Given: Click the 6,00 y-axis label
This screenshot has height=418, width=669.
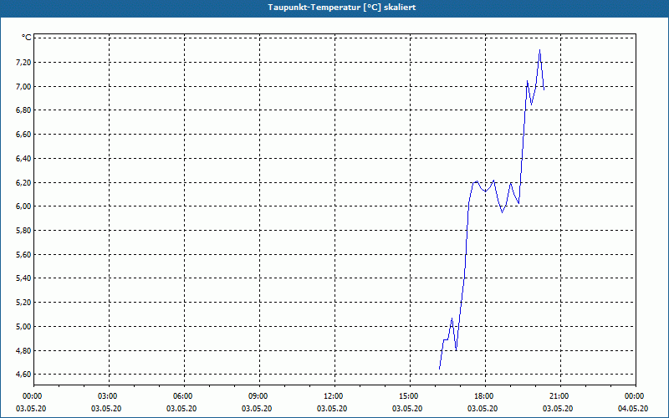Looking at the screenshot, I should (24, 206).
